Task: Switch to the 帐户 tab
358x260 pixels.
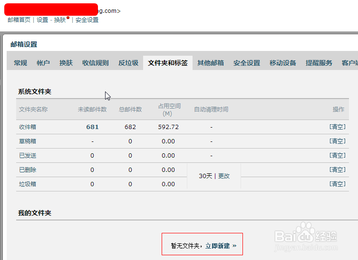Action: [x=43, y=63]
